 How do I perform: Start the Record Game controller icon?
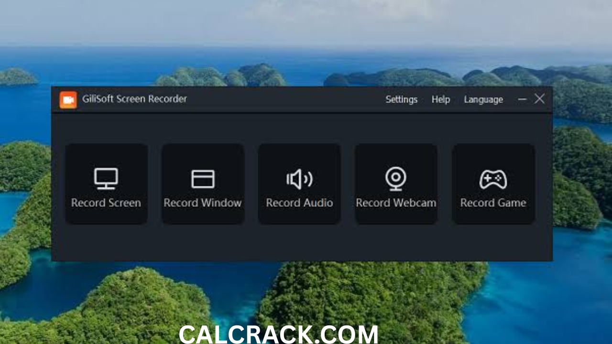click(493, 179)
